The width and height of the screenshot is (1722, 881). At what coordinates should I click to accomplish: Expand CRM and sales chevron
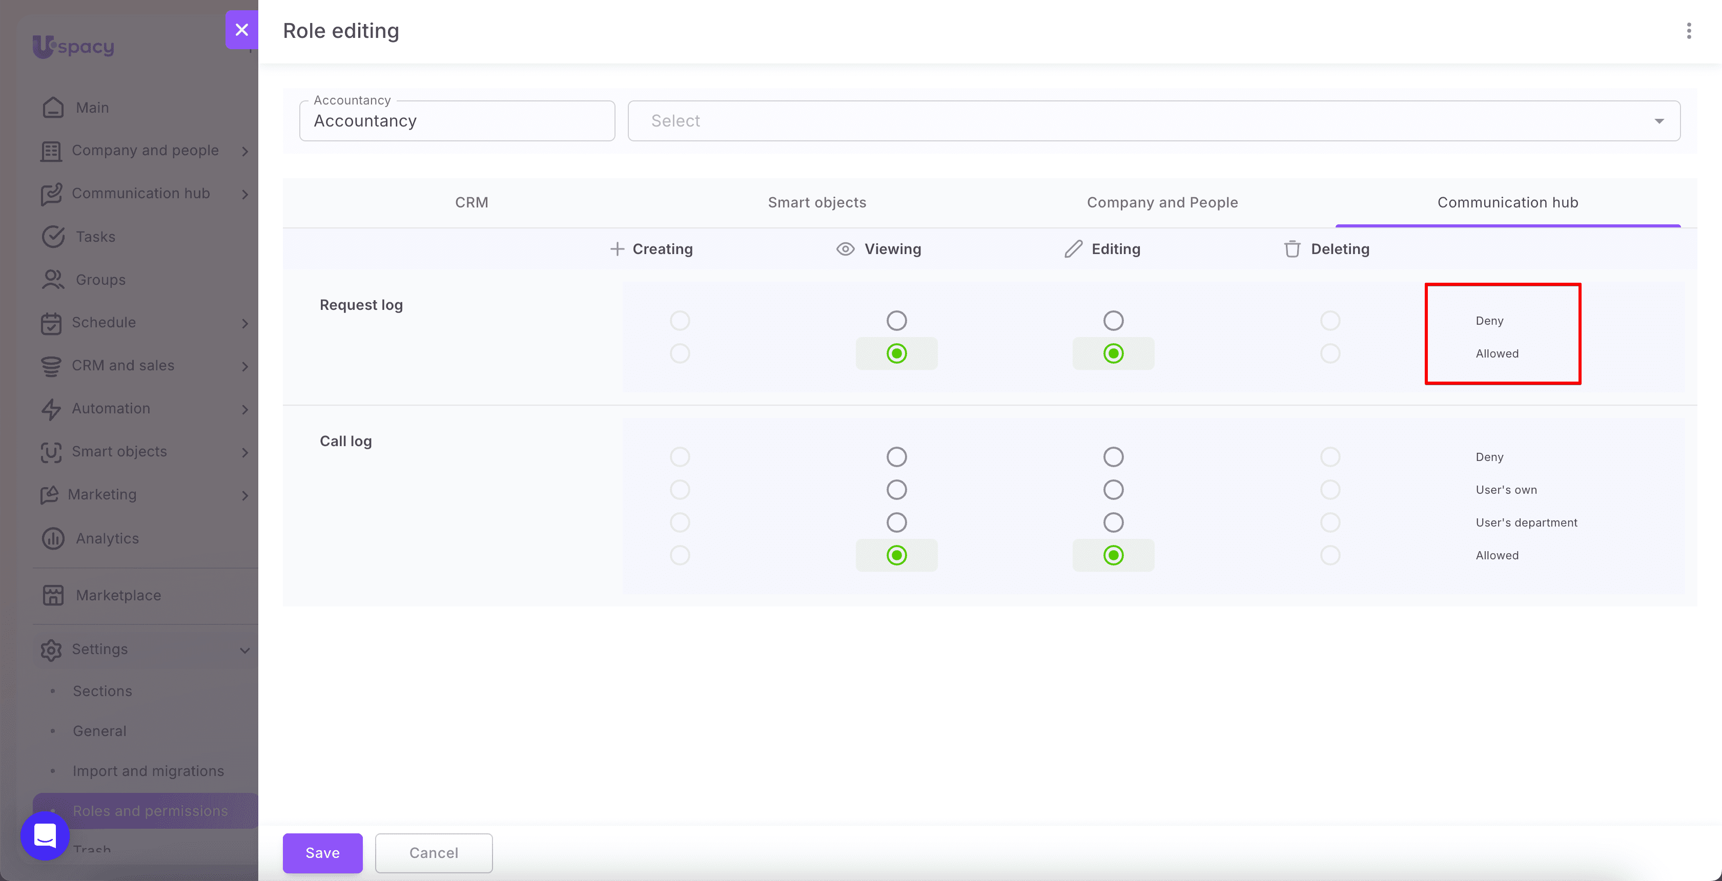click(x=244, y=367)
